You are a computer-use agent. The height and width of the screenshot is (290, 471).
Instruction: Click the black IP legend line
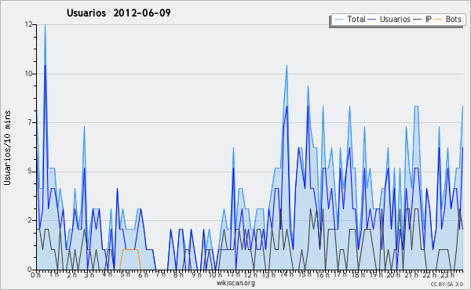[418, 20]
